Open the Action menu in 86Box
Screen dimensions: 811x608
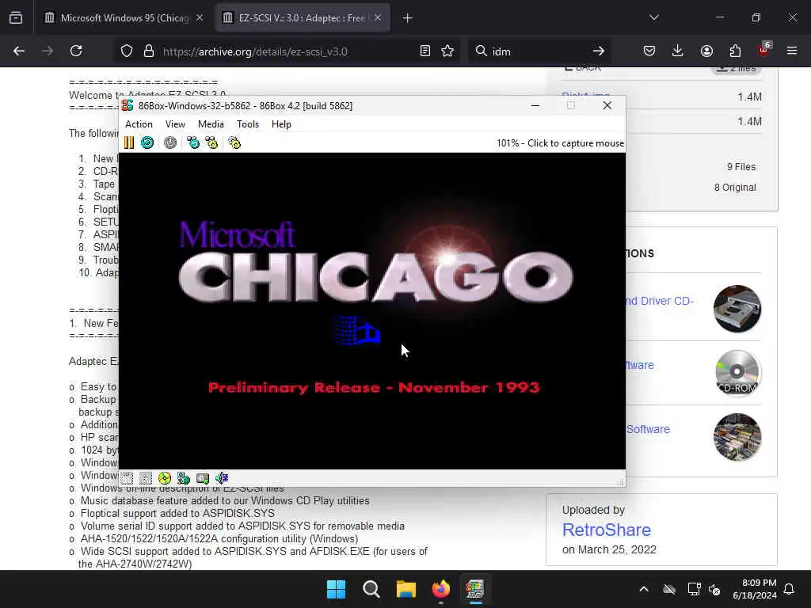click(139, 124)
